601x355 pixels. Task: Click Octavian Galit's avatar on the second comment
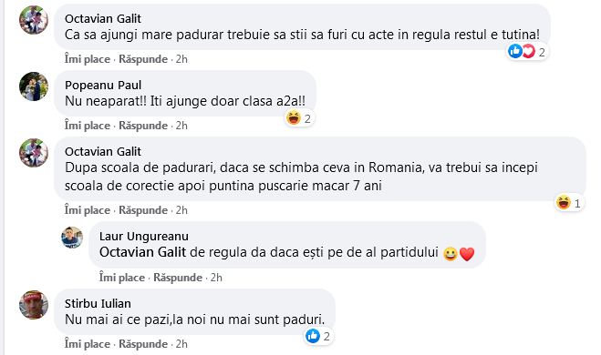34,153
